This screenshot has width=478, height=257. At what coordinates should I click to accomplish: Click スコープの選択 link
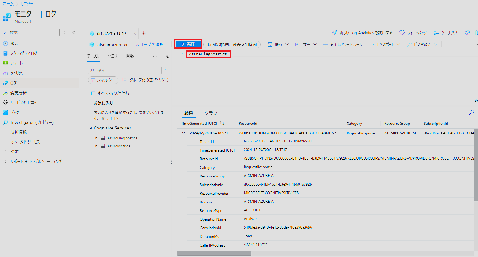coord(149,45)
